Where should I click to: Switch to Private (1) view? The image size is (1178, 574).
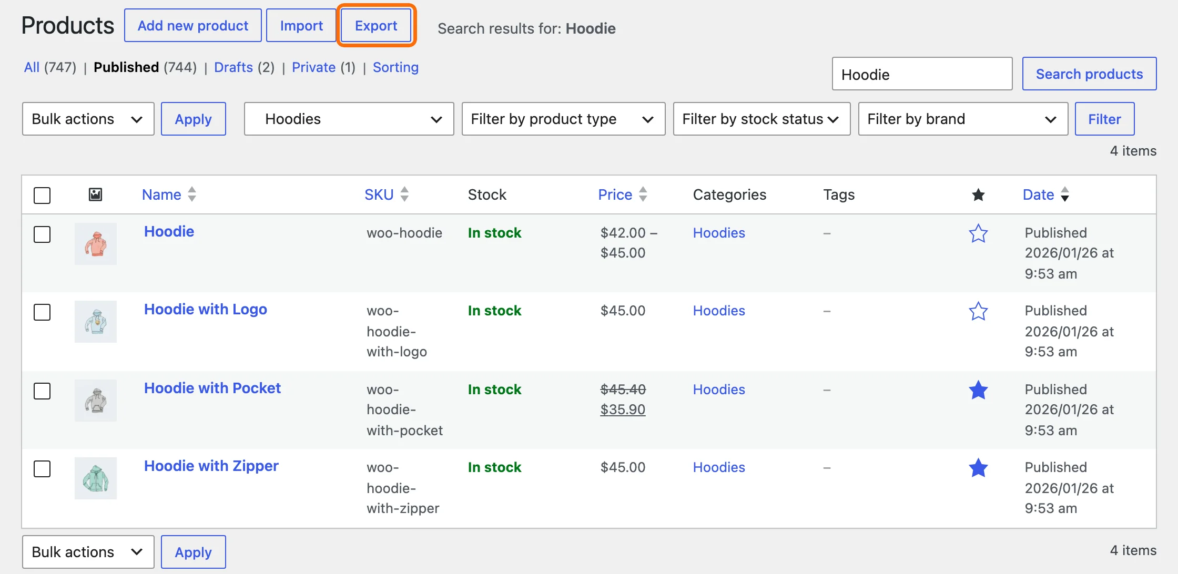tap(323, 67)
